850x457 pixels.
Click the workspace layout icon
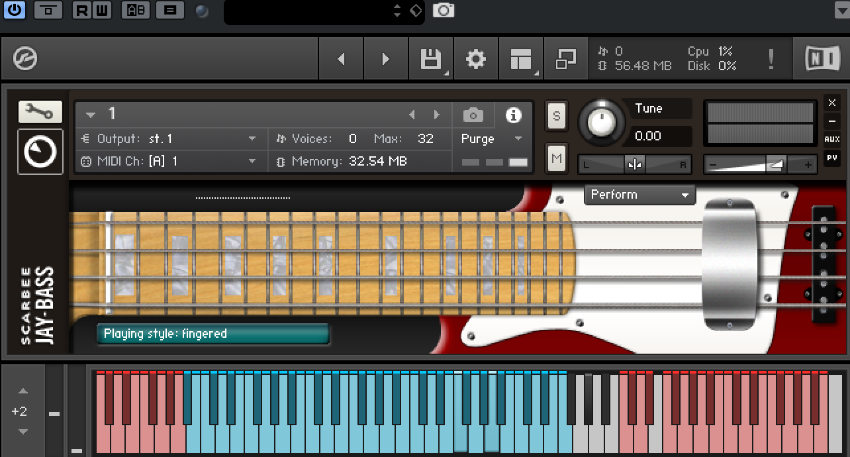pos(521,60)
